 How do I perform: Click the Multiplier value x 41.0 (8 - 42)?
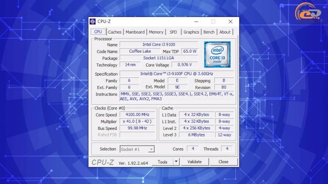point(137,121)
